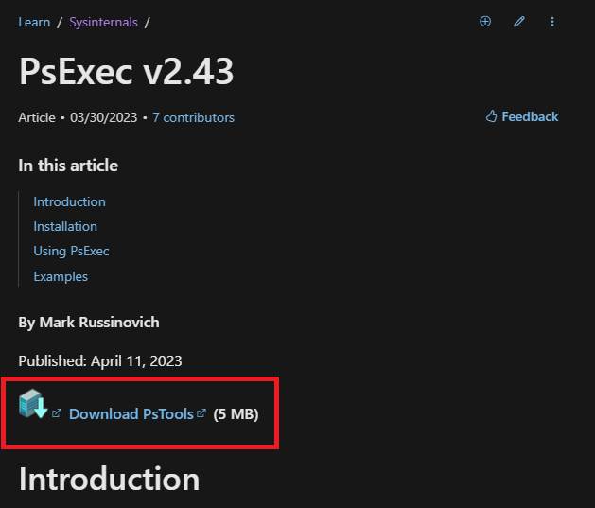The width and height of the screenshot is (595, 508).
Task: Click the add to collection plus icon
Action: 485,21
